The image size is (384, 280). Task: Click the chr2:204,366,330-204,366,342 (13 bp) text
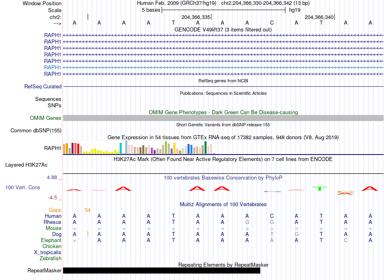point(265,3)
